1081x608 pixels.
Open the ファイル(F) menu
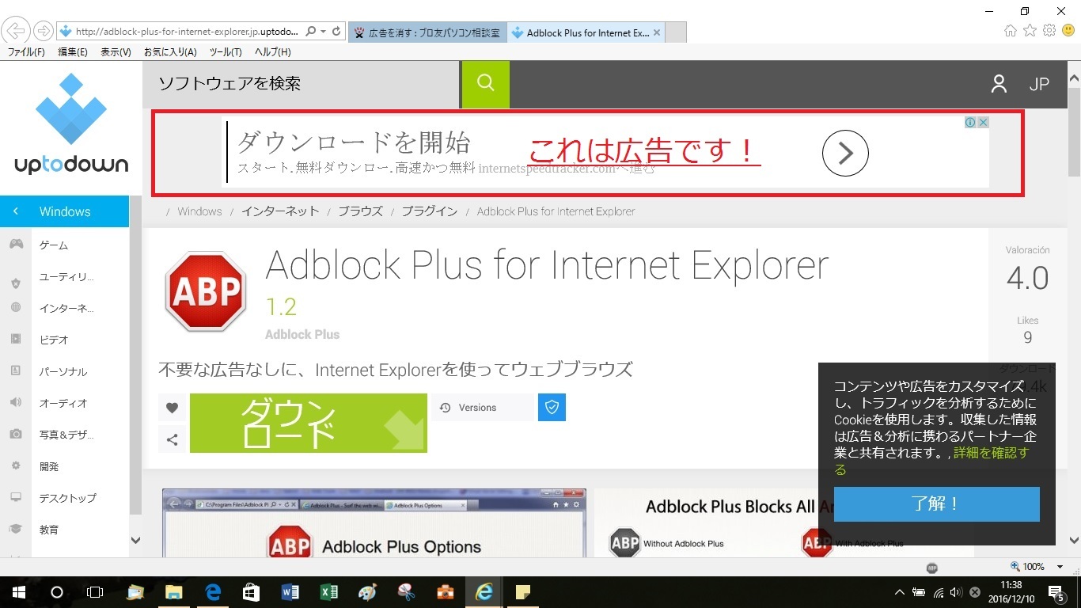26,52
